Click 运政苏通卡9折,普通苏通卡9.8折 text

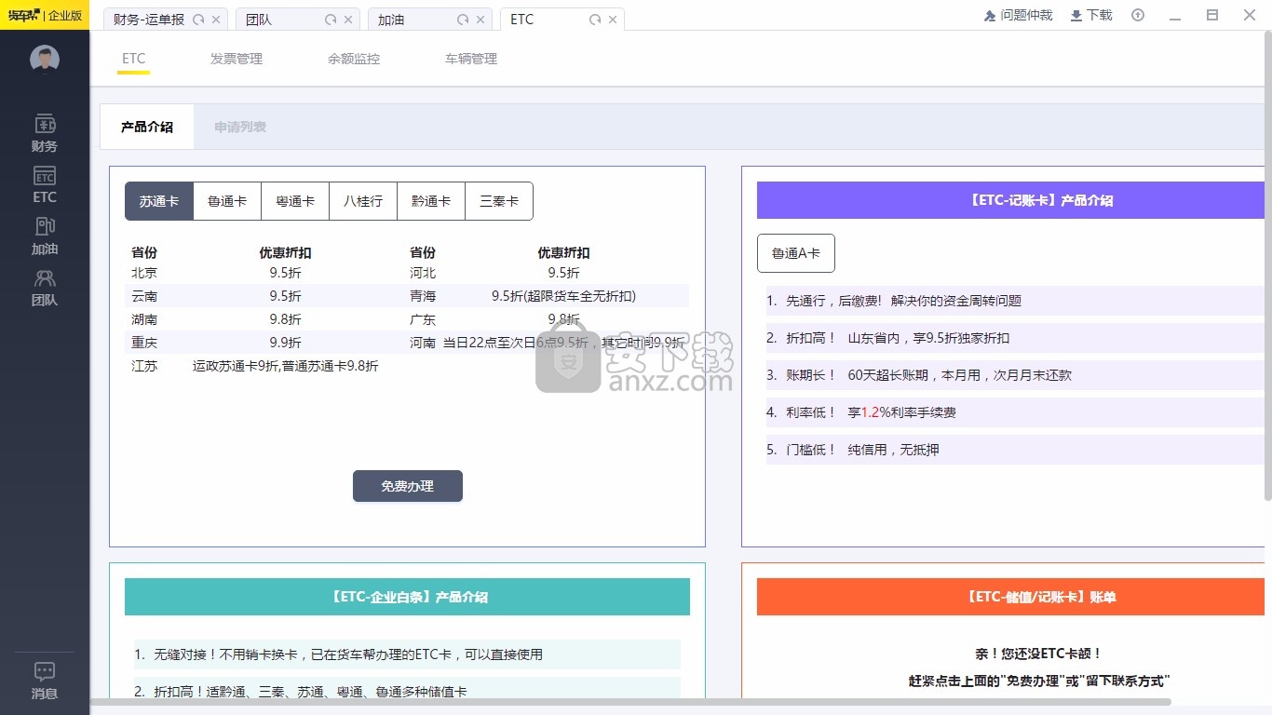coord(286,366)
